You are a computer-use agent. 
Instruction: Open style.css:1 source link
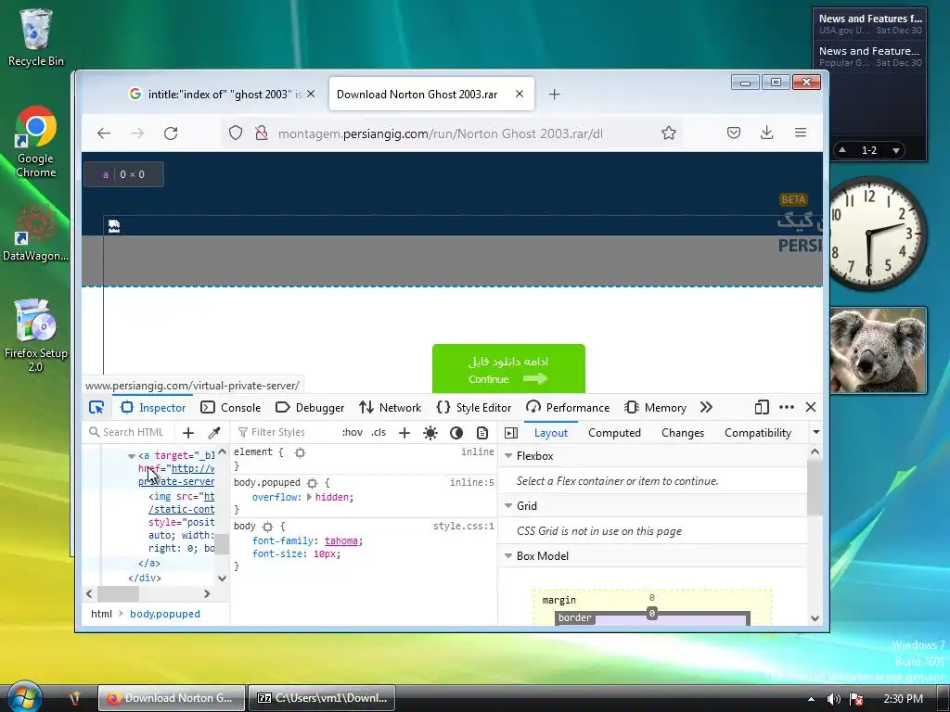[464, 527]
